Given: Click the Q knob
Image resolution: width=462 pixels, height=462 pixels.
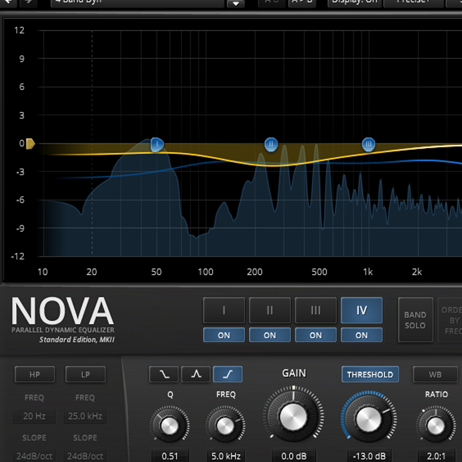Looking at the screenshot, I should click(x=170, y=426).
